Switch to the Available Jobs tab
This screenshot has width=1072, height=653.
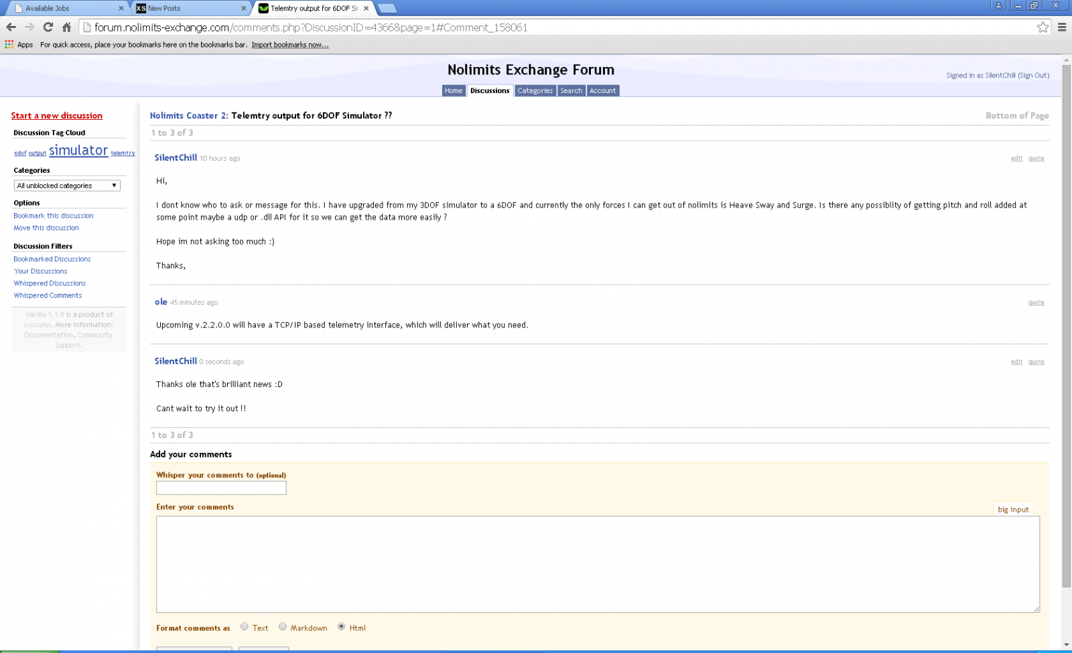[x=66, y=8]
